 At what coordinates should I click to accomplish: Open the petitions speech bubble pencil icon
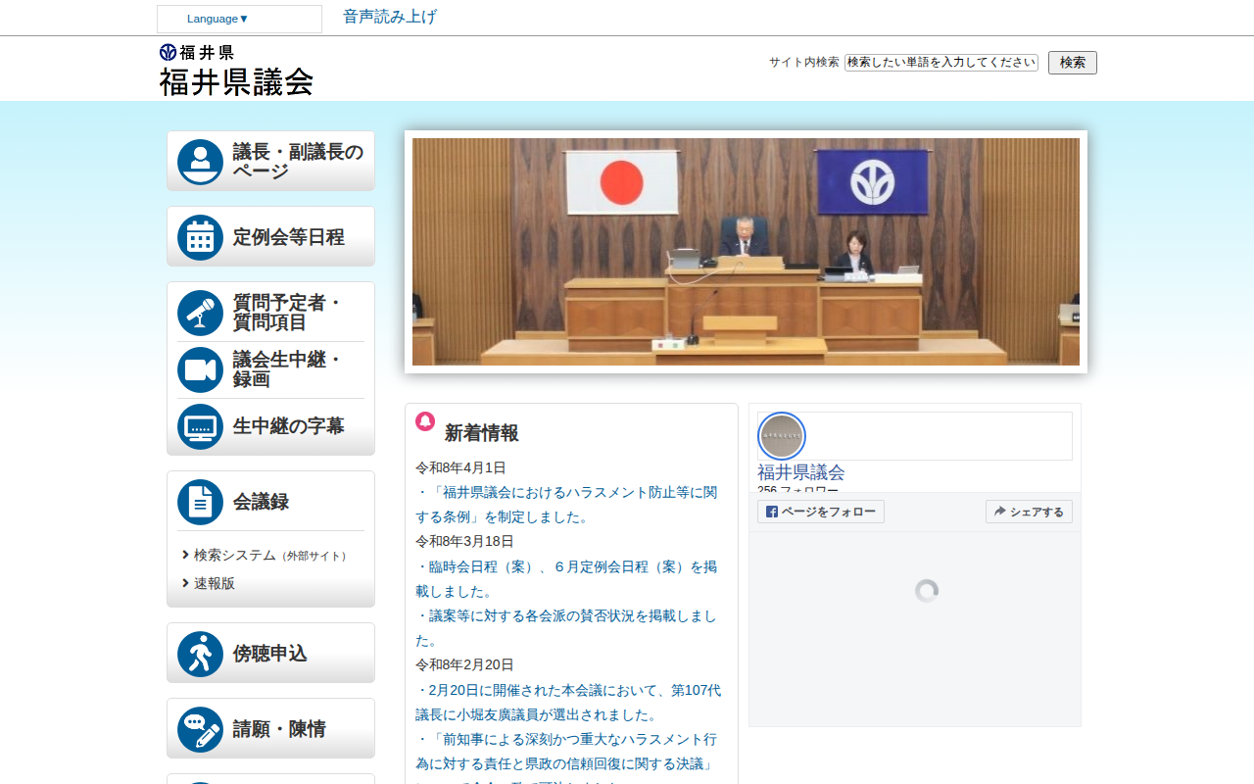click(x=200, y=729)
